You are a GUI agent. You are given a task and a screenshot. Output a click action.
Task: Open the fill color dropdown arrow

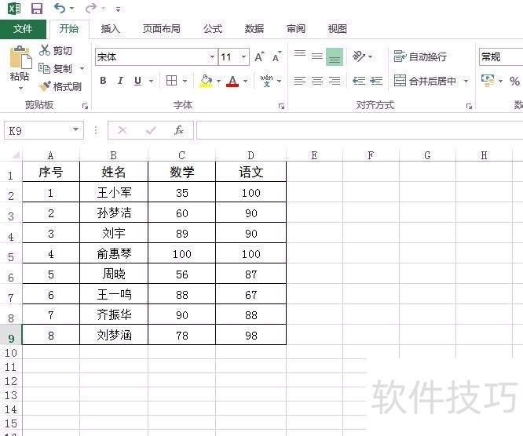click(218, 81)
